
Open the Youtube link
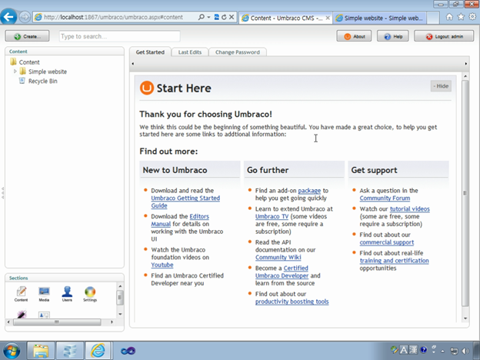162,265
